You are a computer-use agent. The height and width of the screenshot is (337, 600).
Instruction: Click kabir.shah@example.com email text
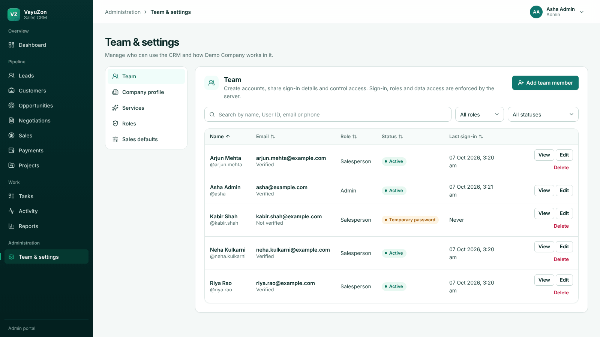(x=289, y=216)
